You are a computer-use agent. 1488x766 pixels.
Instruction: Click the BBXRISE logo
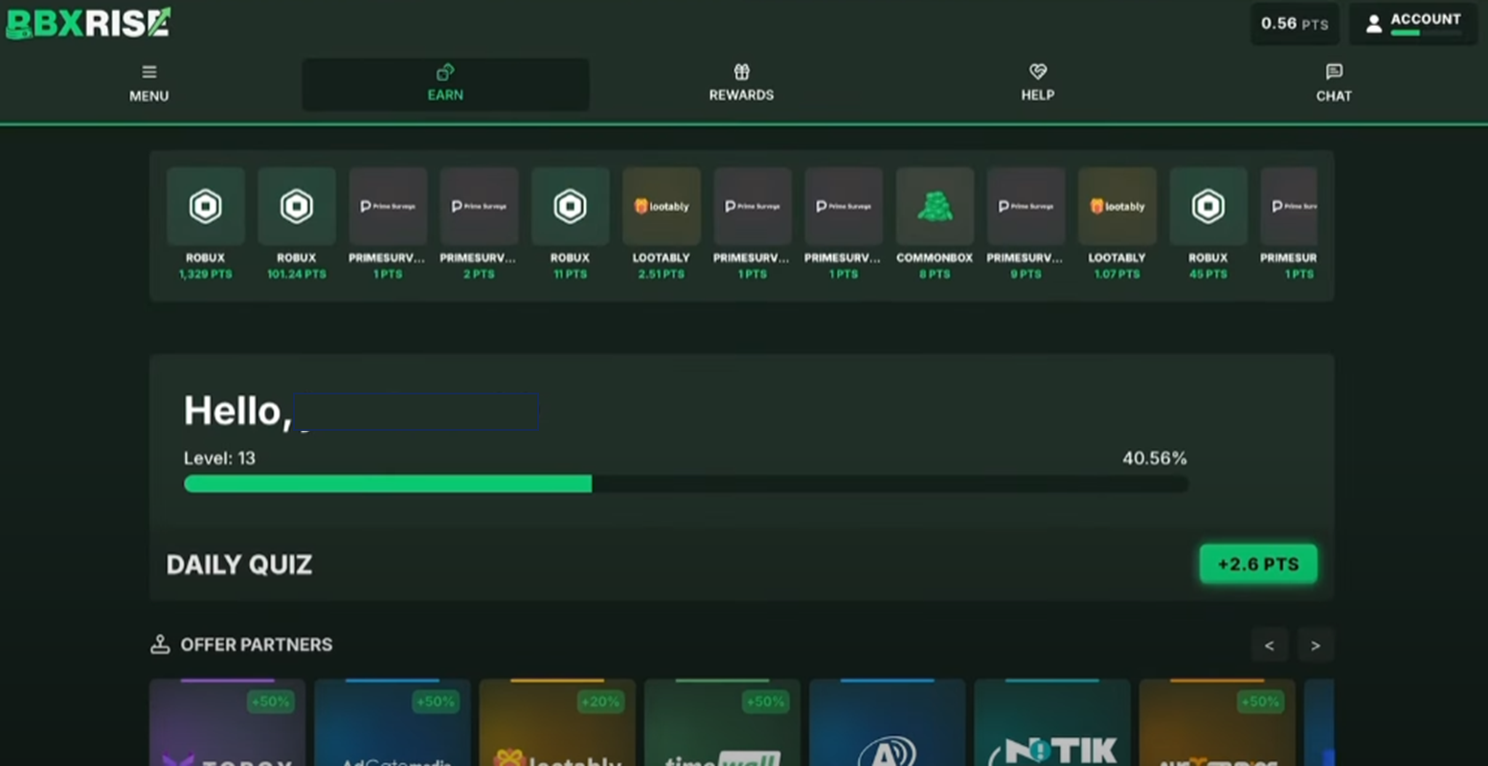pos(88,23)
